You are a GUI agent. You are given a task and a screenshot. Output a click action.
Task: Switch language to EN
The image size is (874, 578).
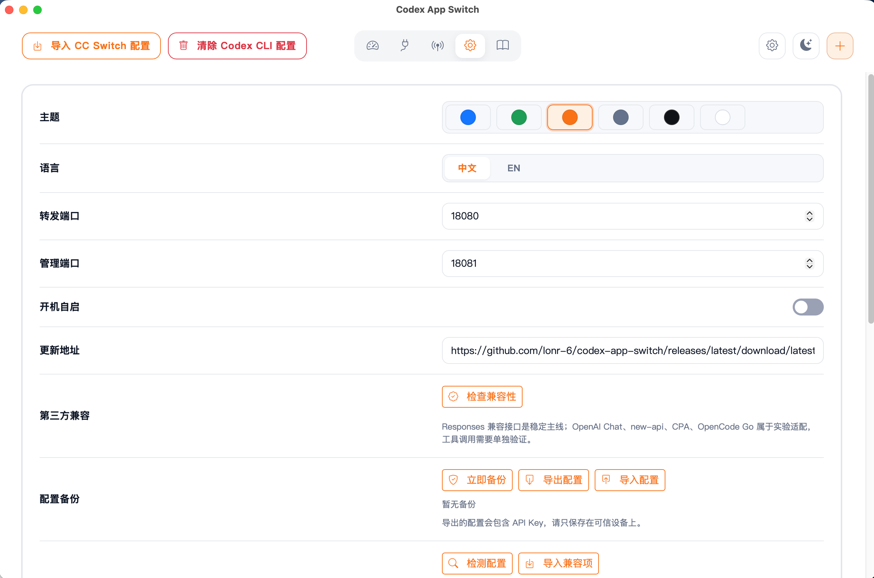514,168
